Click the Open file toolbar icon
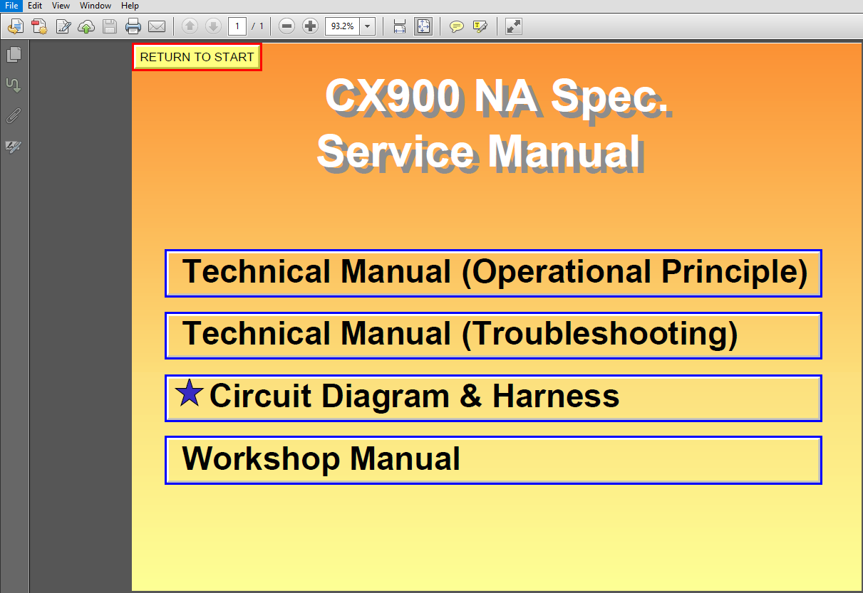Screen dimensions: 863x593 pyautogui.click(x=16, y=27)
